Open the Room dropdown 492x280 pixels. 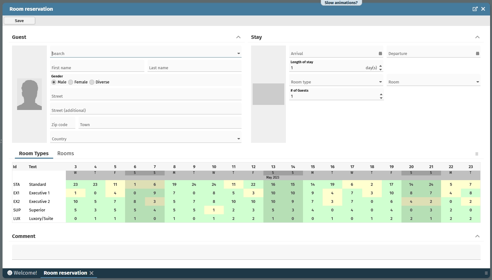point(478,82)
